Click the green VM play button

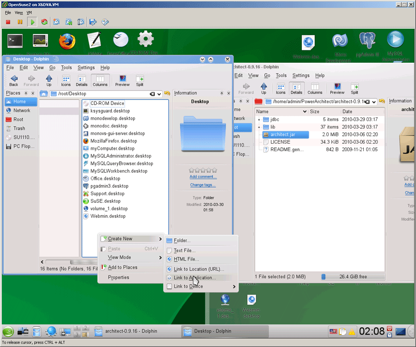32,22
